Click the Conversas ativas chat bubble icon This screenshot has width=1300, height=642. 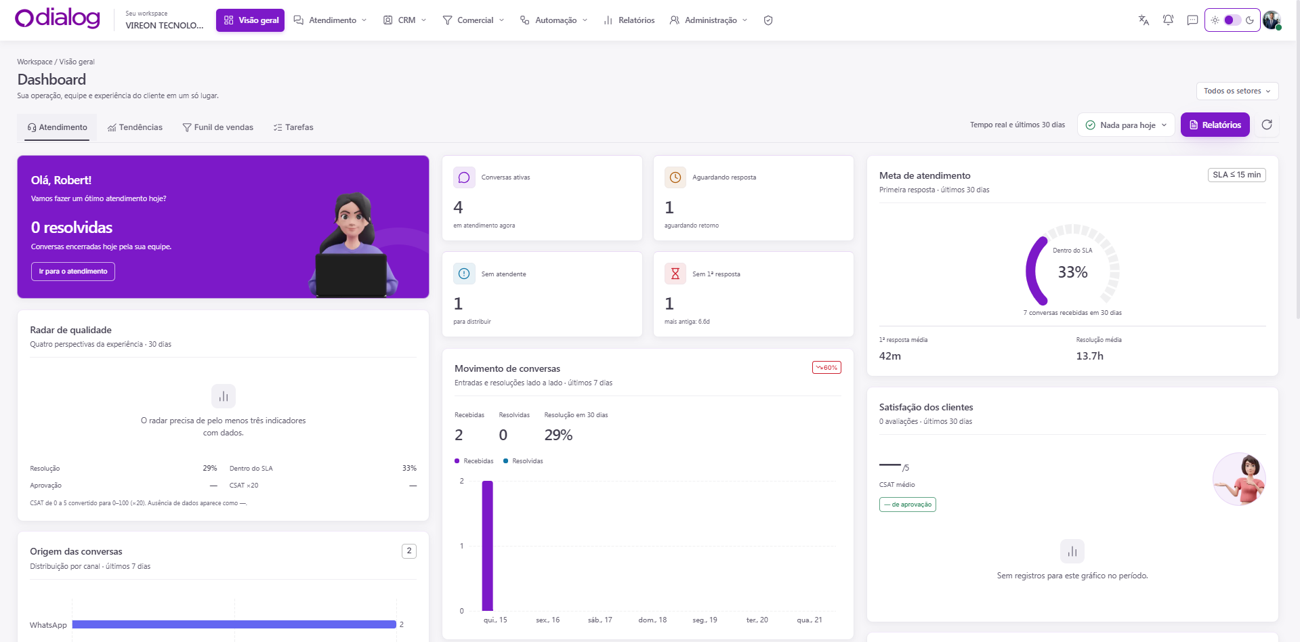point(464,177)
